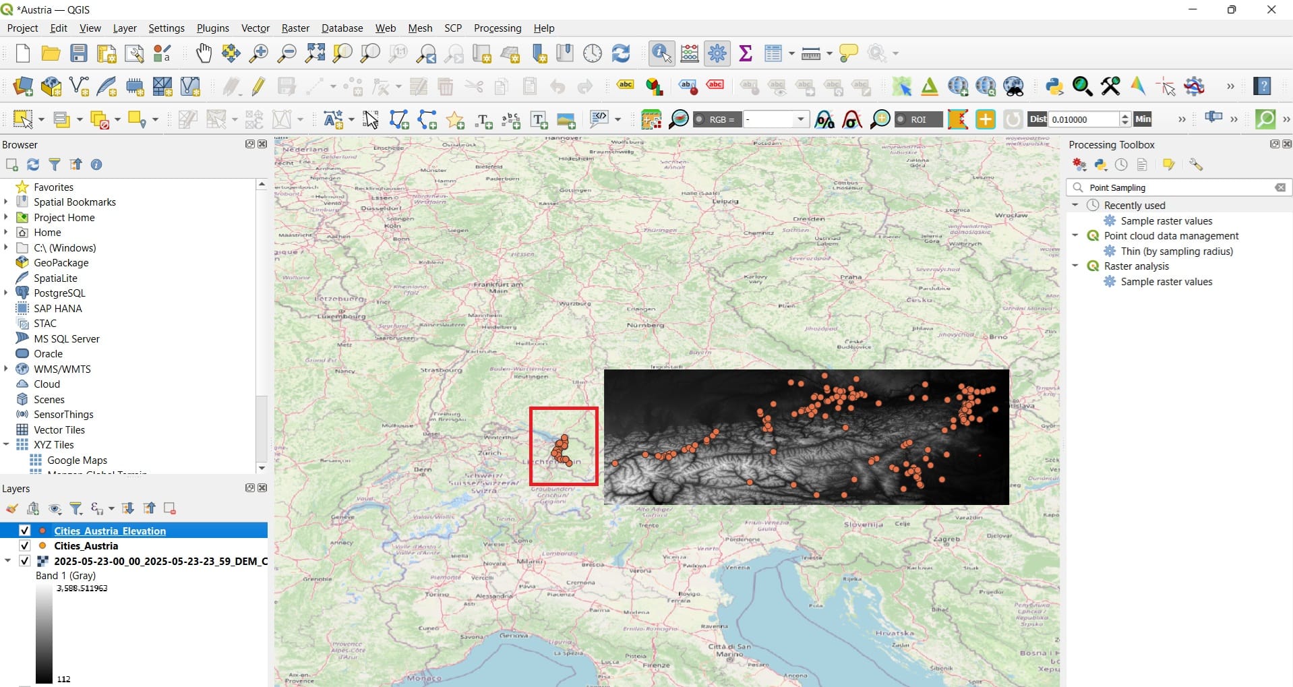Viewport: 1293px width, 687px height.
Task: Select the WMS/WMTS browser item
Action: click(62, 369)
